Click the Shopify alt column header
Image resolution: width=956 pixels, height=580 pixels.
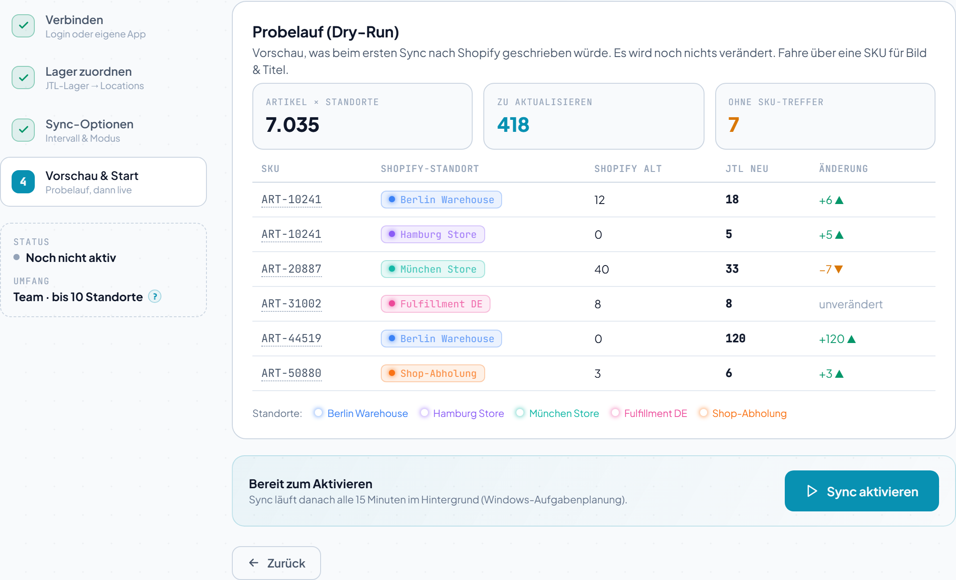(x=628, y=169)
